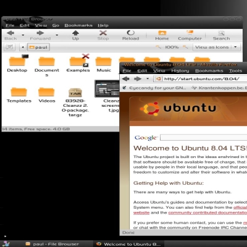Open File menu in File Browser

click(10, 25)
